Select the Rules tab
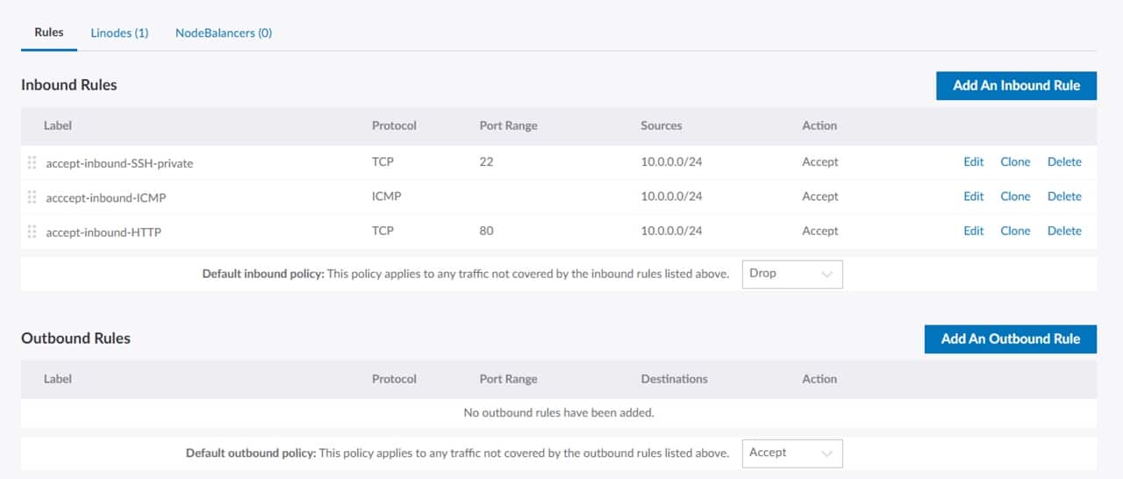The width and height of the screenshot is (1123, 479). (x=49, y=32)
